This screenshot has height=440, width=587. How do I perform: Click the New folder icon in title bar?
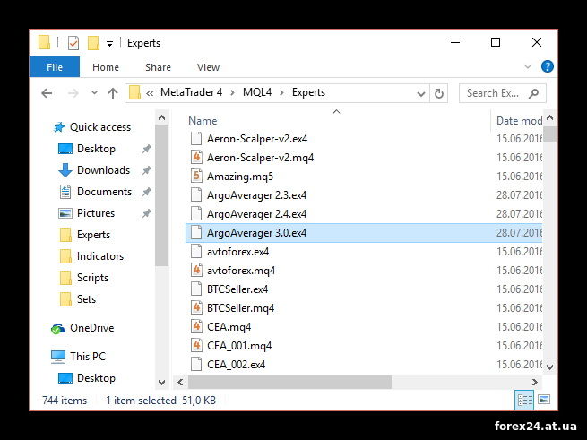(x=93, y=43)
